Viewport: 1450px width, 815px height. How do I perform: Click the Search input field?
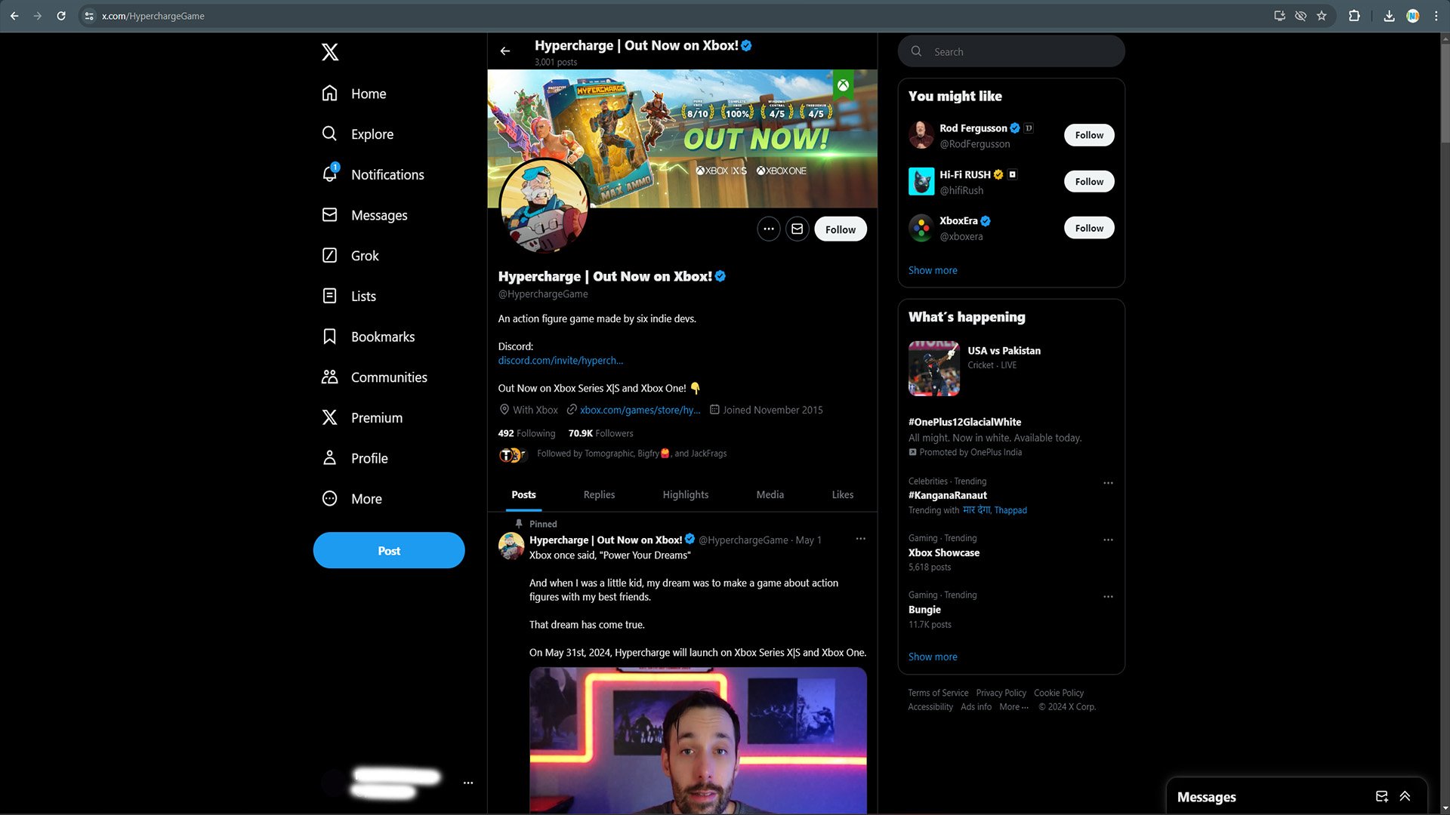pos(1011,51)
